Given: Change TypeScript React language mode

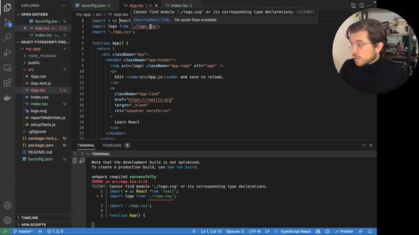Looking at the screenshot, I should pos(295,231).
